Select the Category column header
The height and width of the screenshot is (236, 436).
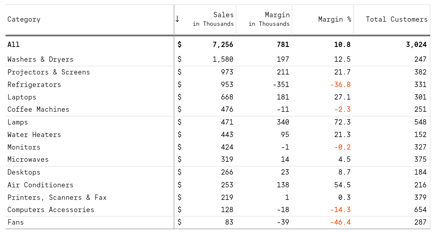tap(24, 19)
